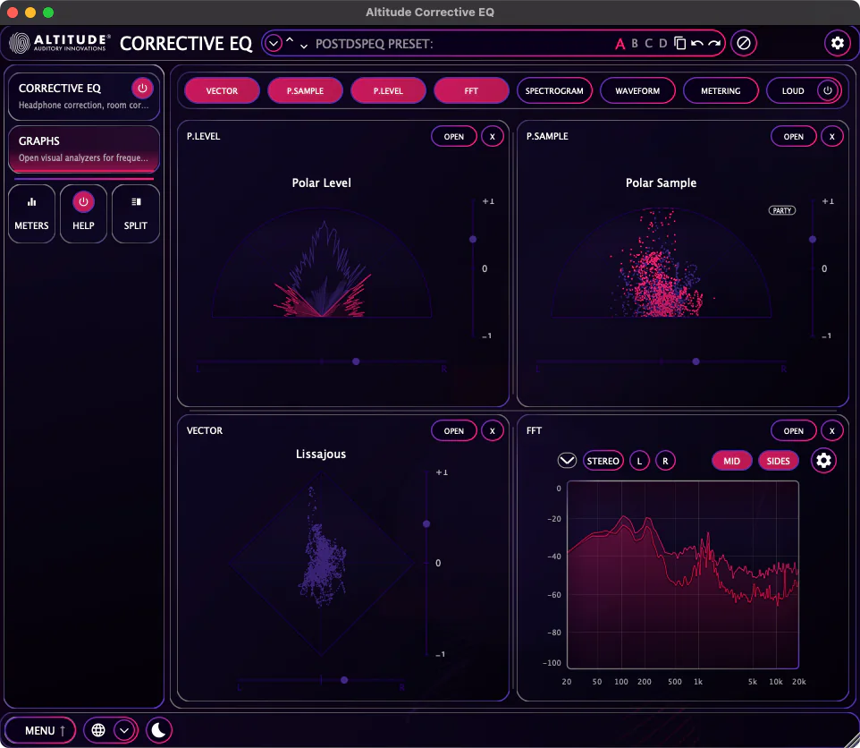Toggle dark mode moon icon

point(159,730)
